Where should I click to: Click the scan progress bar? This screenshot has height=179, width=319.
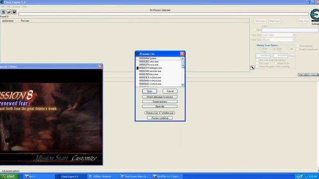click(163, 14)
